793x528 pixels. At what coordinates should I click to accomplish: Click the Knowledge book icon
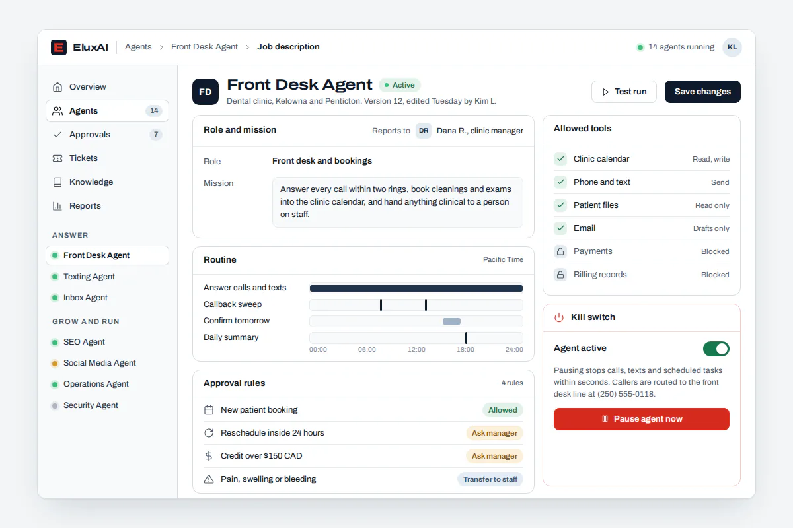57,182
